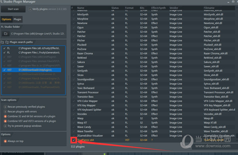Select the Morphine plugin row
Image resolution: width=238 pixels, height=155 pixels.
(x=153, y=19)
